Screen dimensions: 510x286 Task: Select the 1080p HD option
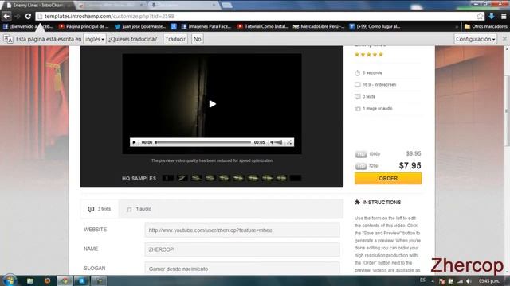[367, 154]
